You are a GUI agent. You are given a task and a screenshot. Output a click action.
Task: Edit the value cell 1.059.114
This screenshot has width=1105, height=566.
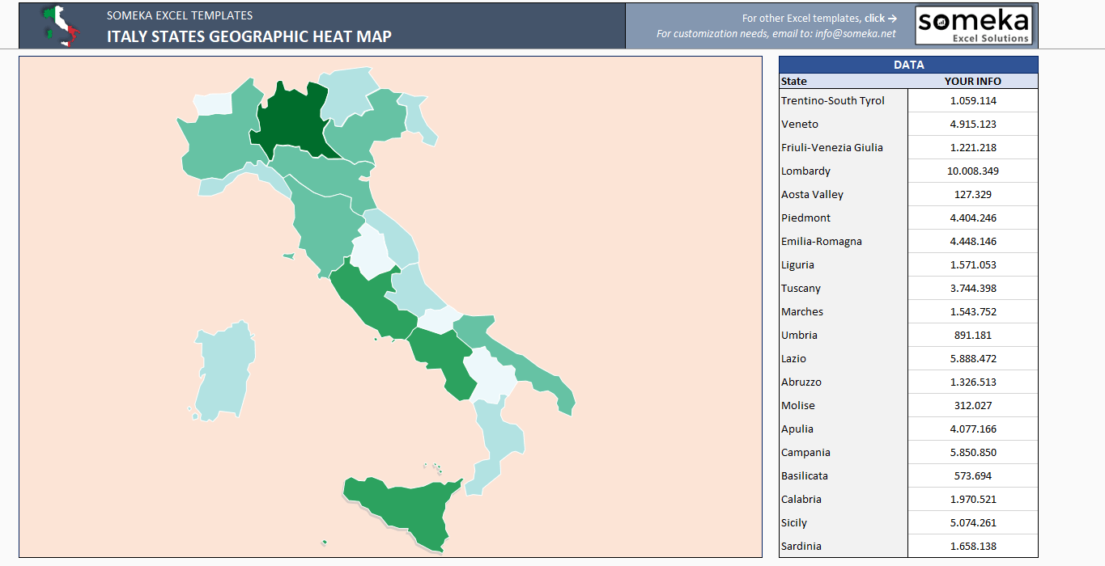point(973,100)
